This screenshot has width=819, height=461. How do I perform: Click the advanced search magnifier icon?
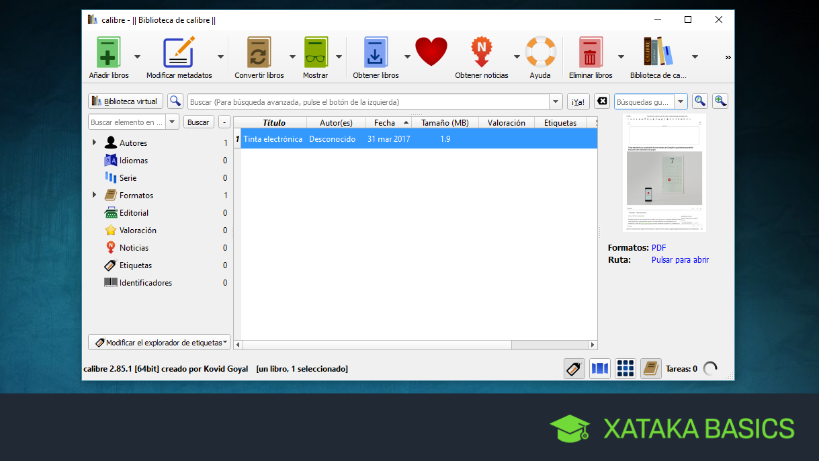coord(175,101)
